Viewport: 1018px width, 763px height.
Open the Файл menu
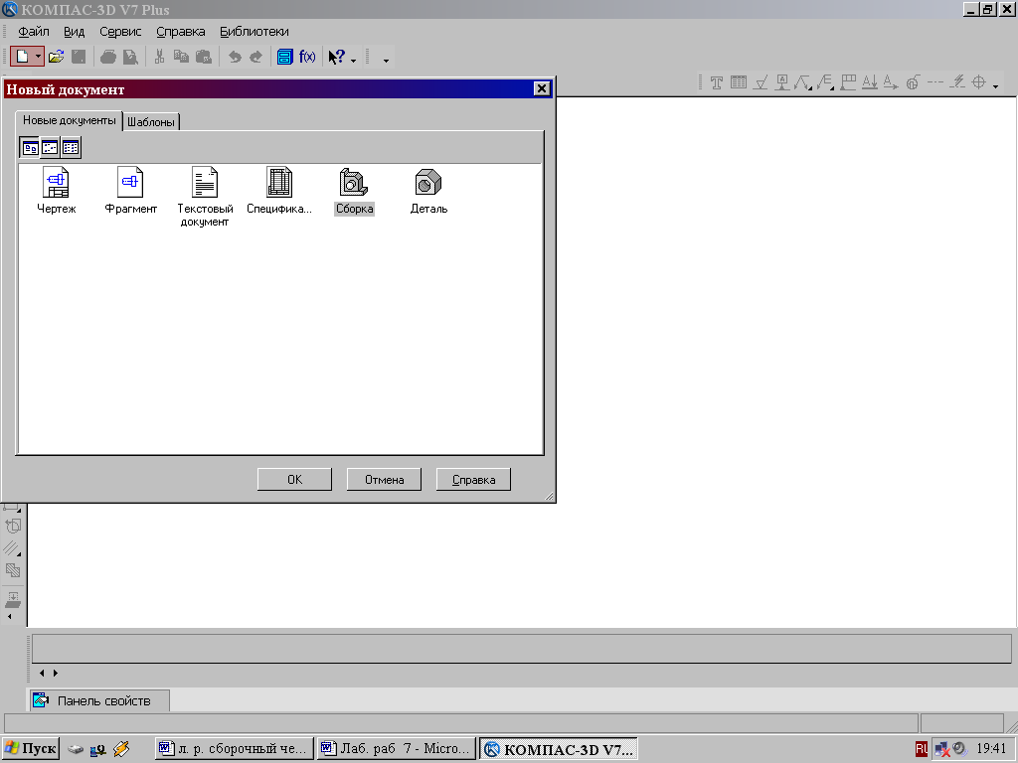pyautogui.click(x=33, y=31)
